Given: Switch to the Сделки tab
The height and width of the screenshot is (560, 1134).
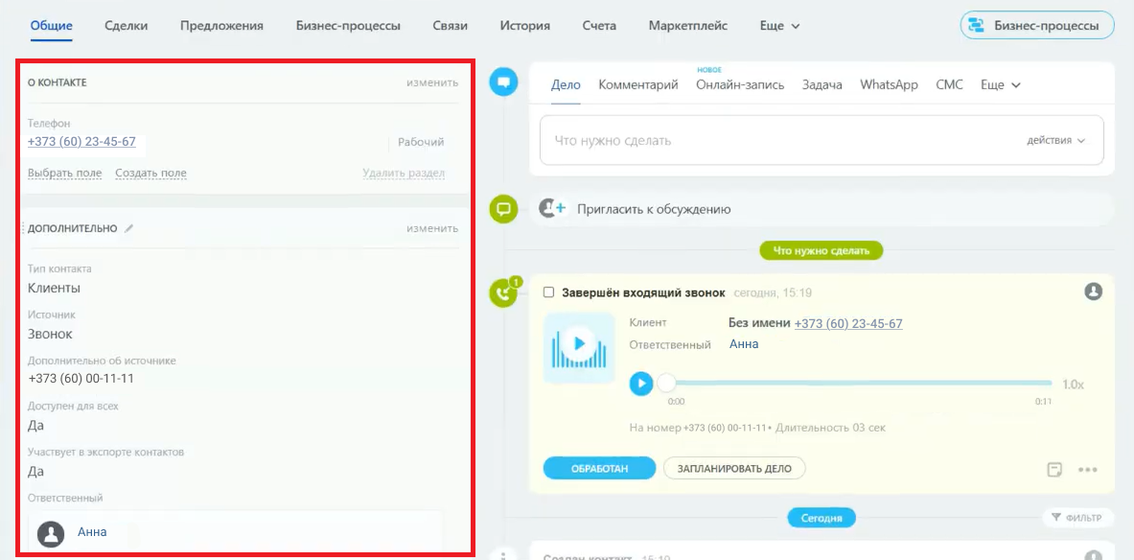Looking at the screenshot, I should tap(127, 26).
